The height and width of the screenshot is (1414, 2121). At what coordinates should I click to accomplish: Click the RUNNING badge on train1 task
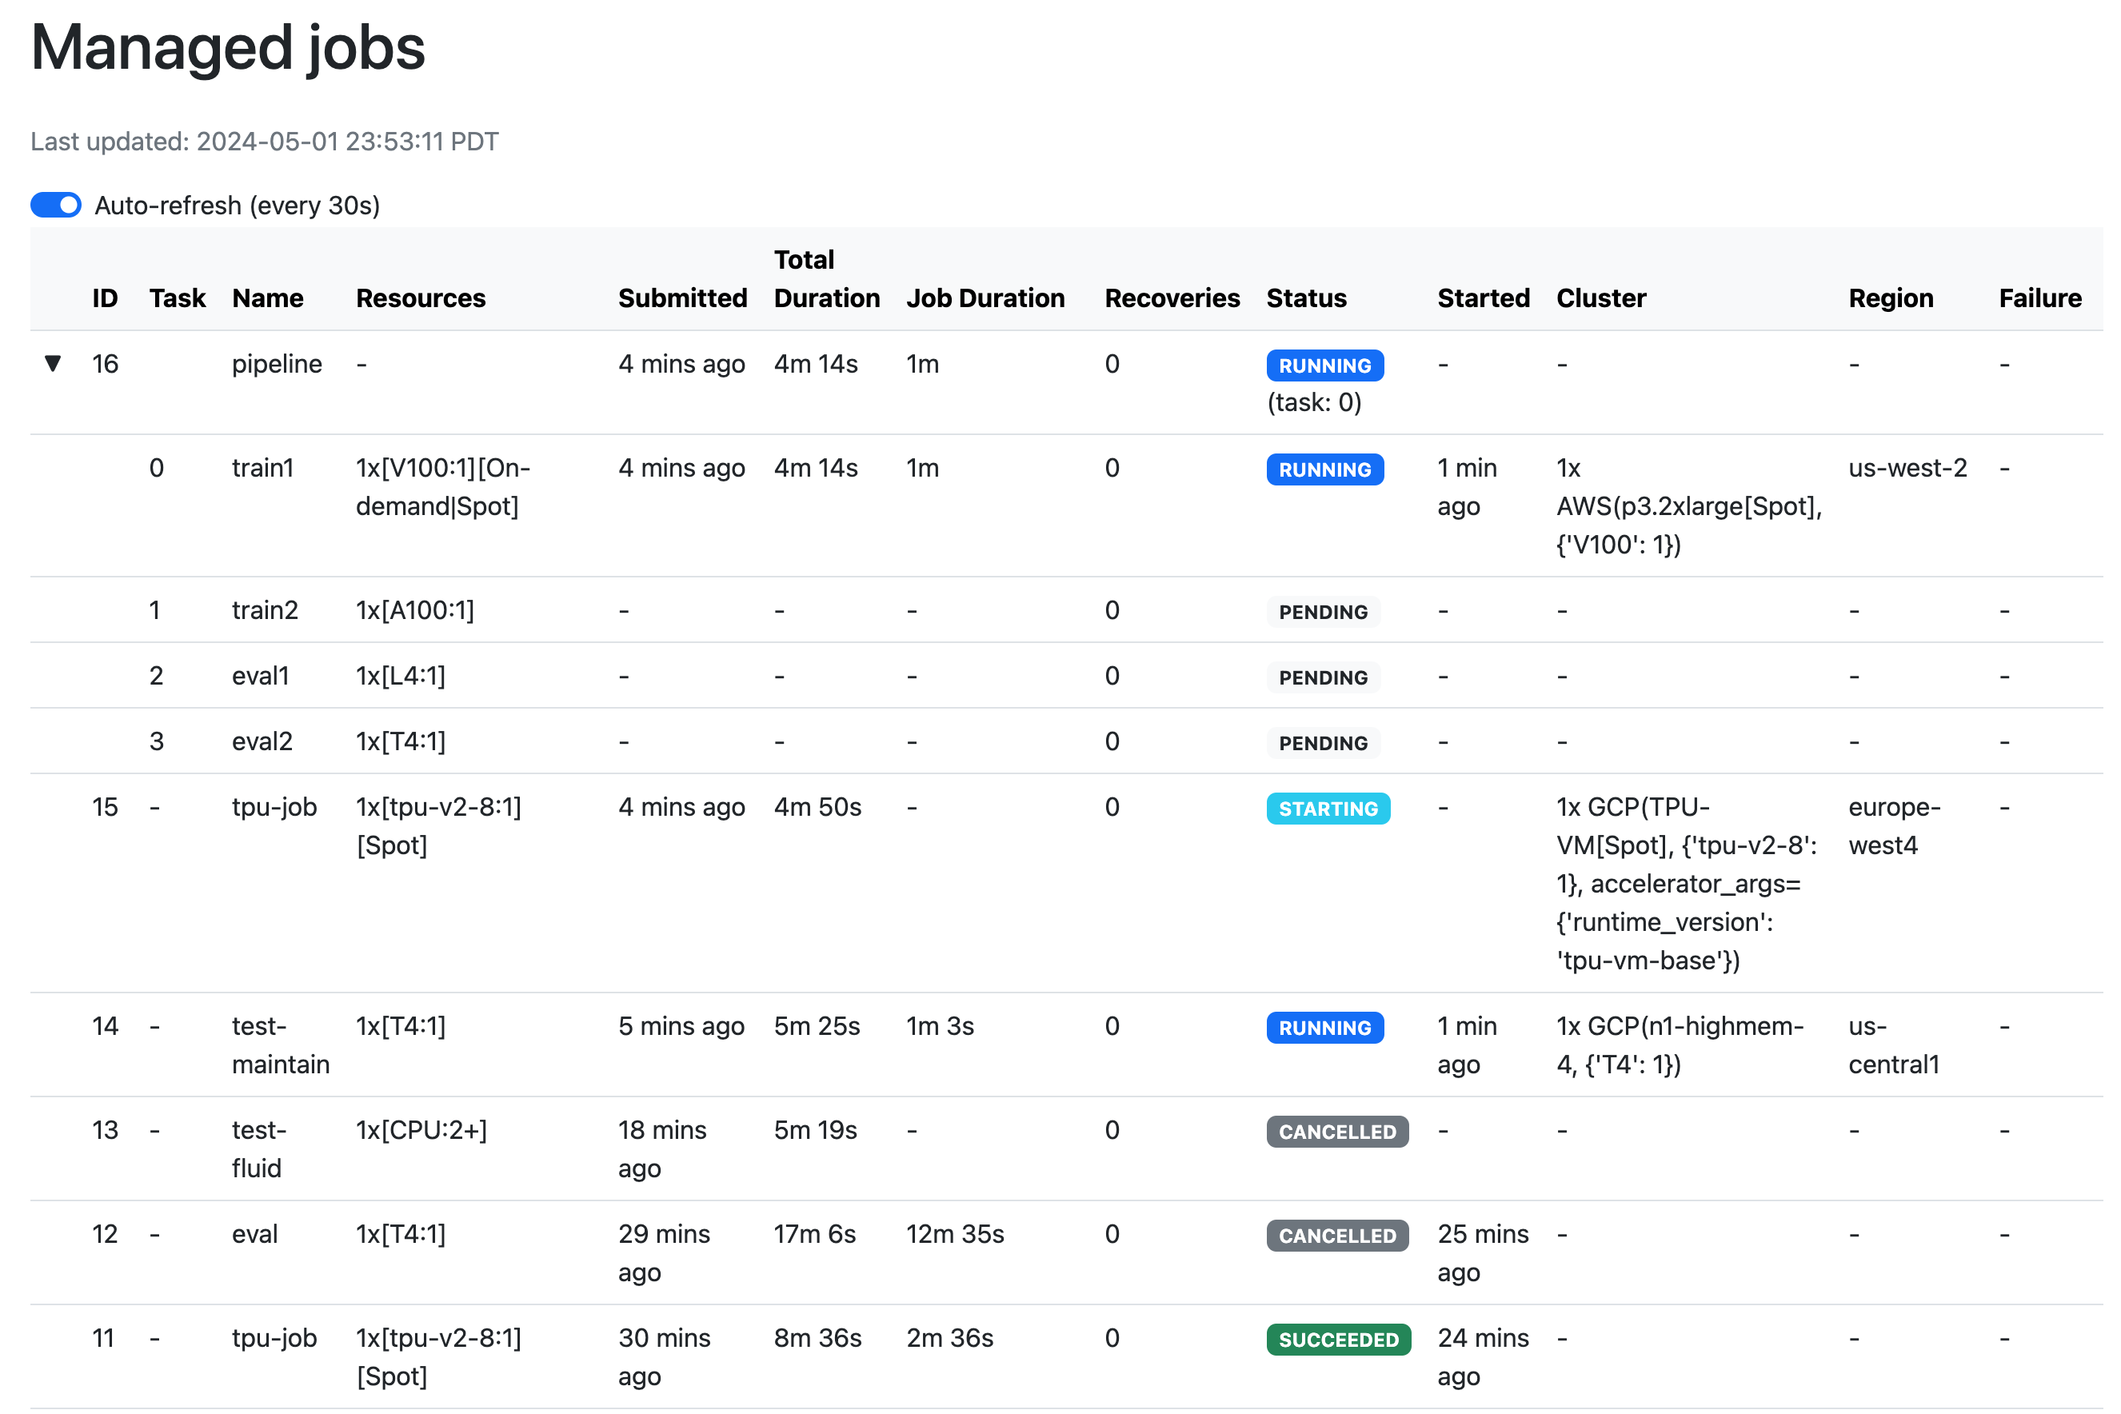(x=1324, y=469)
